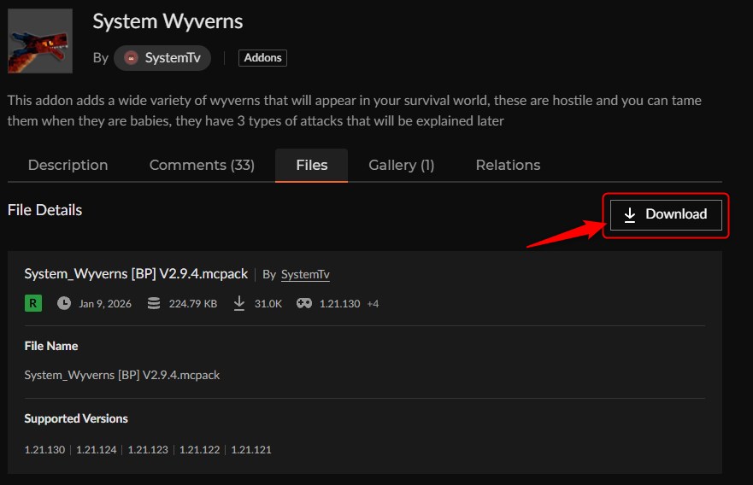
Task: Expand the +4 additional game versions
Action: tap(373, 304)
